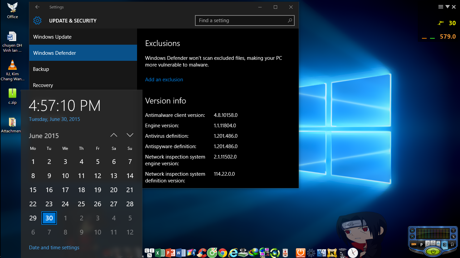Select the chuyen DH Vinh Word document

click(x=12, y=42)
